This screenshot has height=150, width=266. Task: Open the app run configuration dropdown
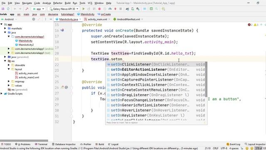coord(38,9)
